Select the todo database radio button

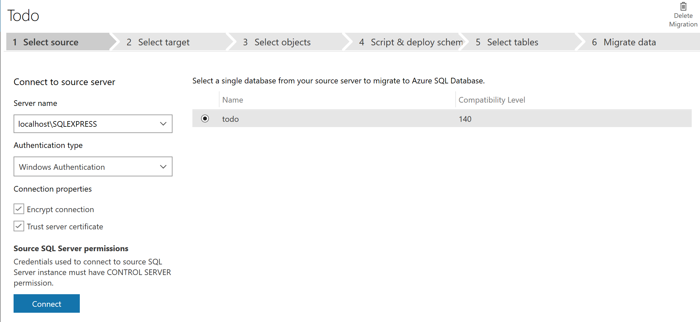tap(205, 118)
